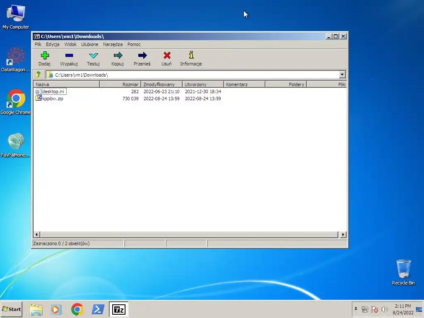The width and height of the screenshot is (424, 318).
Task: Launch Windows Media Player from the taskbar
Action: [56, 310]
